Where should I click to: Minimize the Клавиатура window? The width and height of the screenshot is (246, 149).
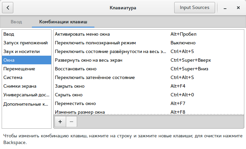pos(225,8)
